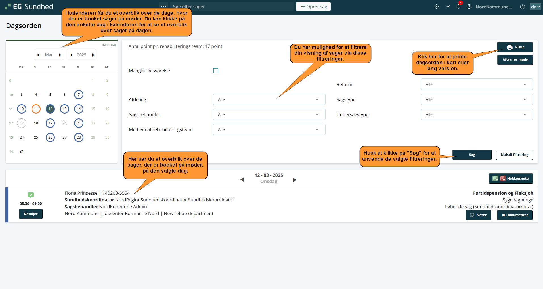Open the user profile icon
The height and width of the screenshot is (289, 543).
522,7
